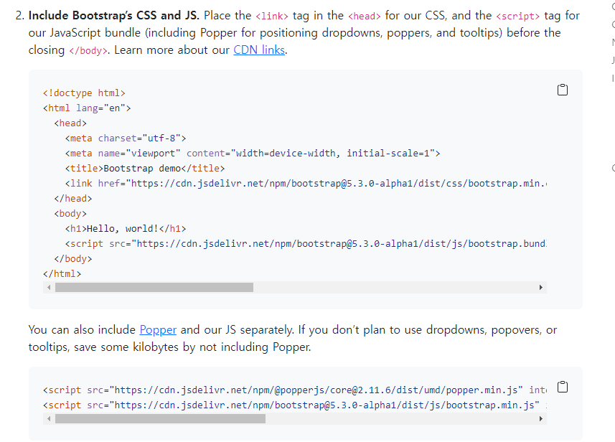This screenshot has height=442, width=615.
Task: Click the inline <script> code in paragraph
Action: tap(517, 16)
